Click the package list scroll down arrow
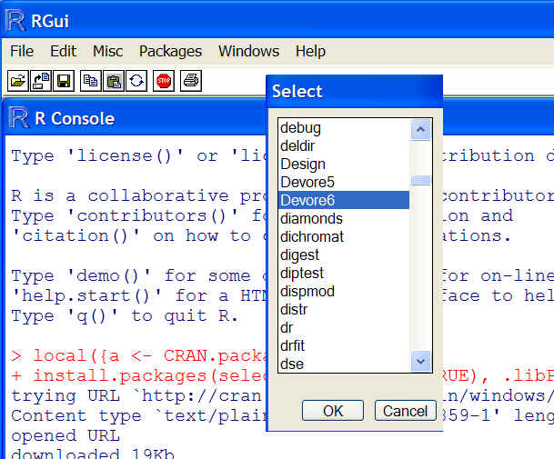This screenshot has height=459, width=554. tap(420, 361)
